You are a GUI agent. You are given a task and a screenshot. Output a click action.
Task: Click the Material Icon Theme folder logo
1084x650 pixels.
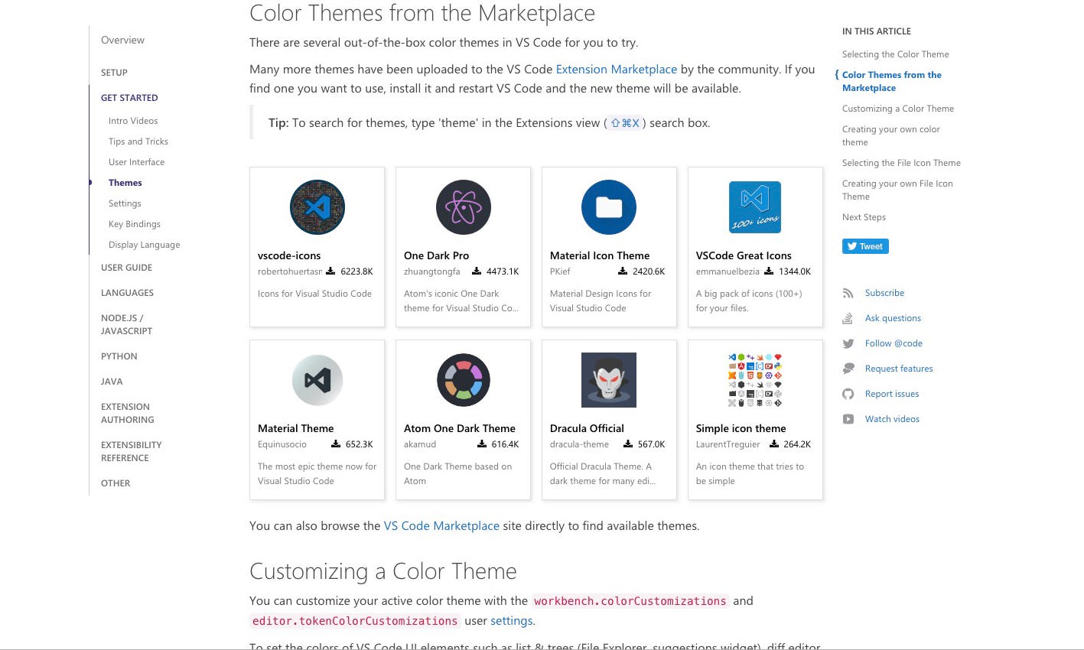coord(609,207)
